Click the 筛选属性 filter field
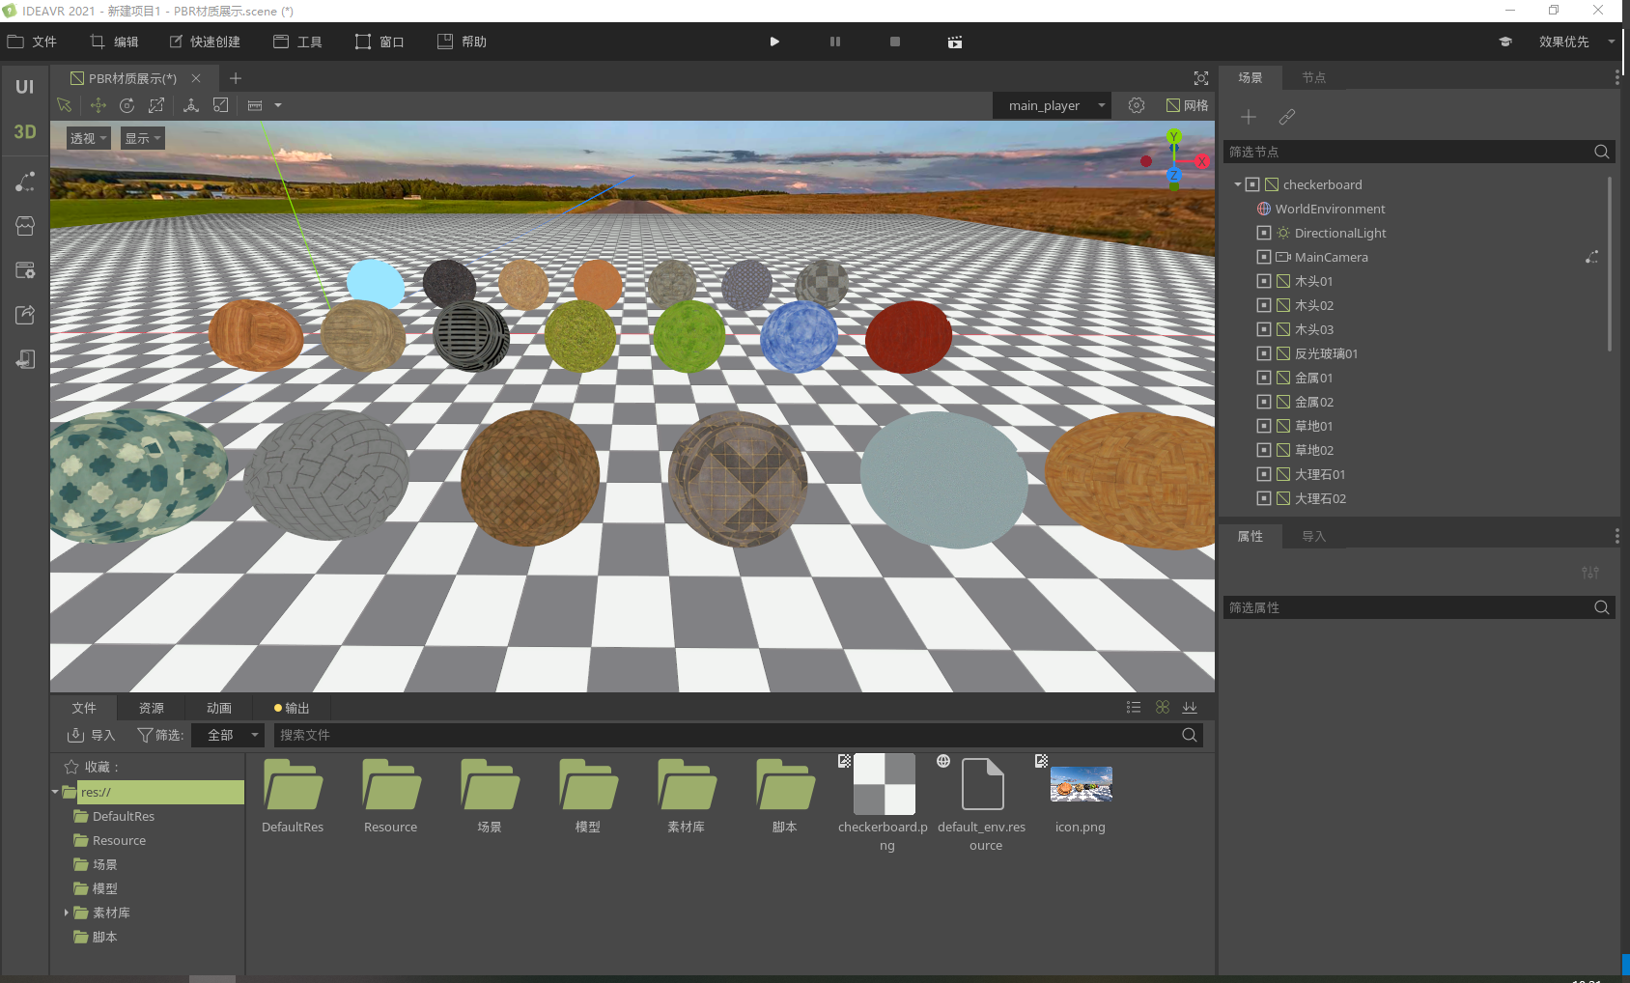This screenshot has height=983, width=1630. (1419, 607)
